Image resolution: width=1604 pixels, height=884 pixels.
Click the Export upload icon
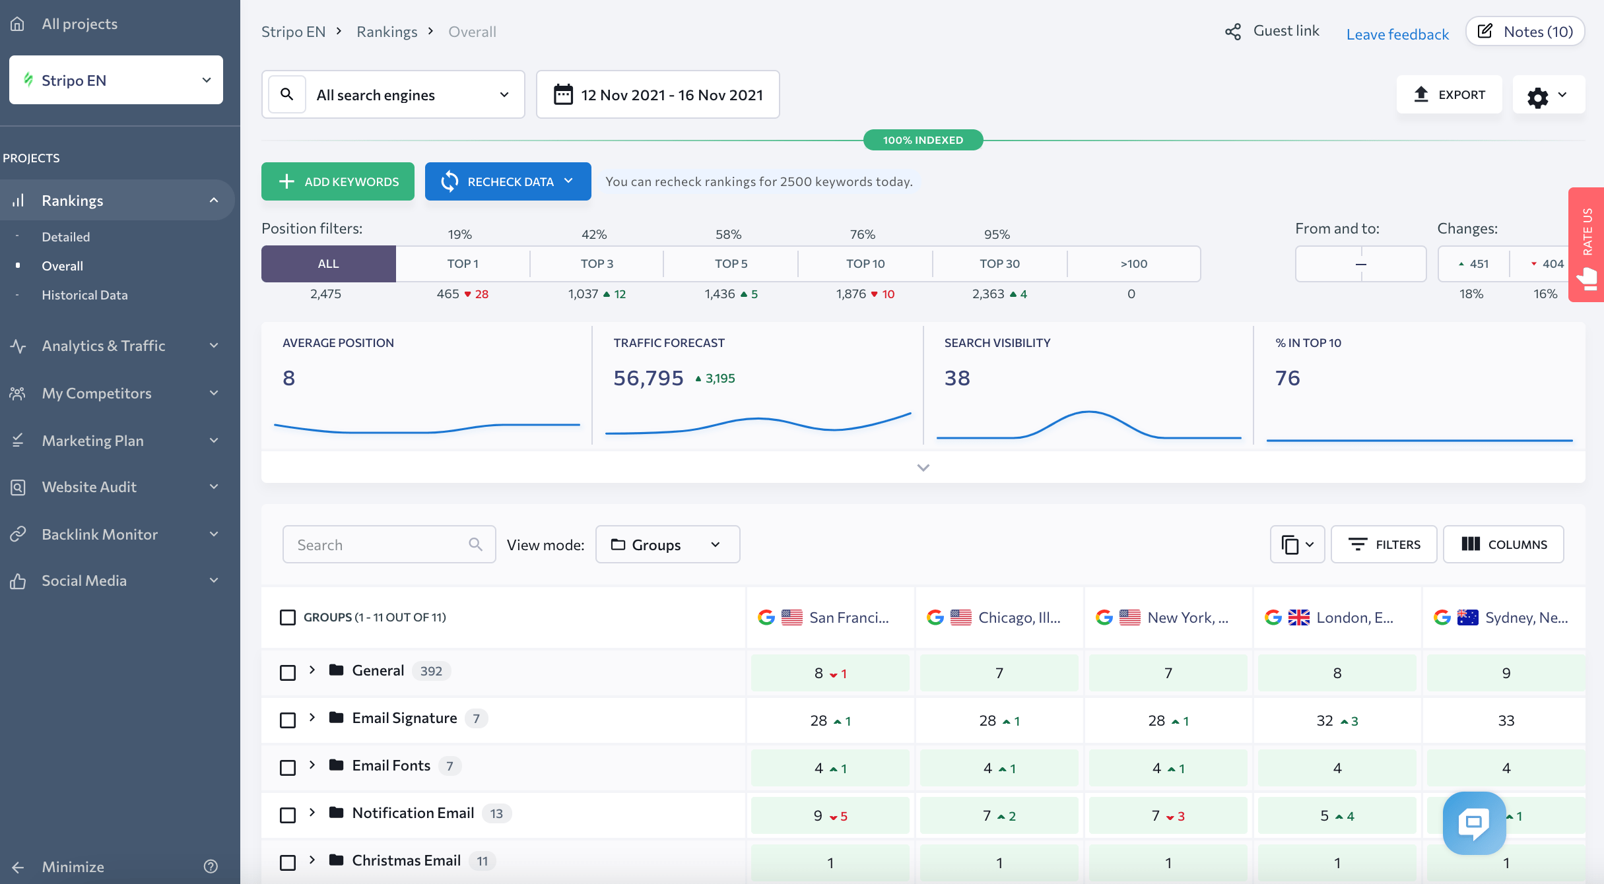tap(1420, 95)
